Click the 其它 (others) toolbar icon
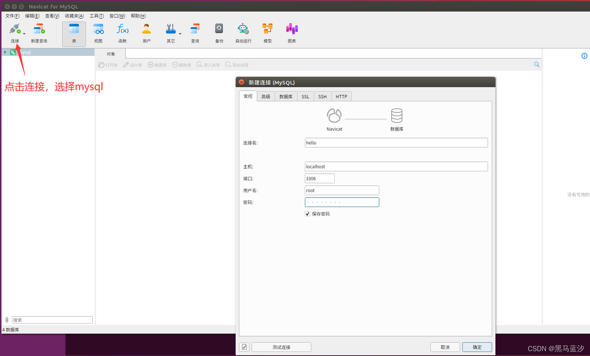Screen dimensions: 590x356 (170, 29)
